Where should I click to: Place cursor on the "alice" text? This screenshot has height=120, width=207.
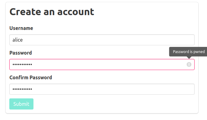pyautogui.click(x=18, y=40)
